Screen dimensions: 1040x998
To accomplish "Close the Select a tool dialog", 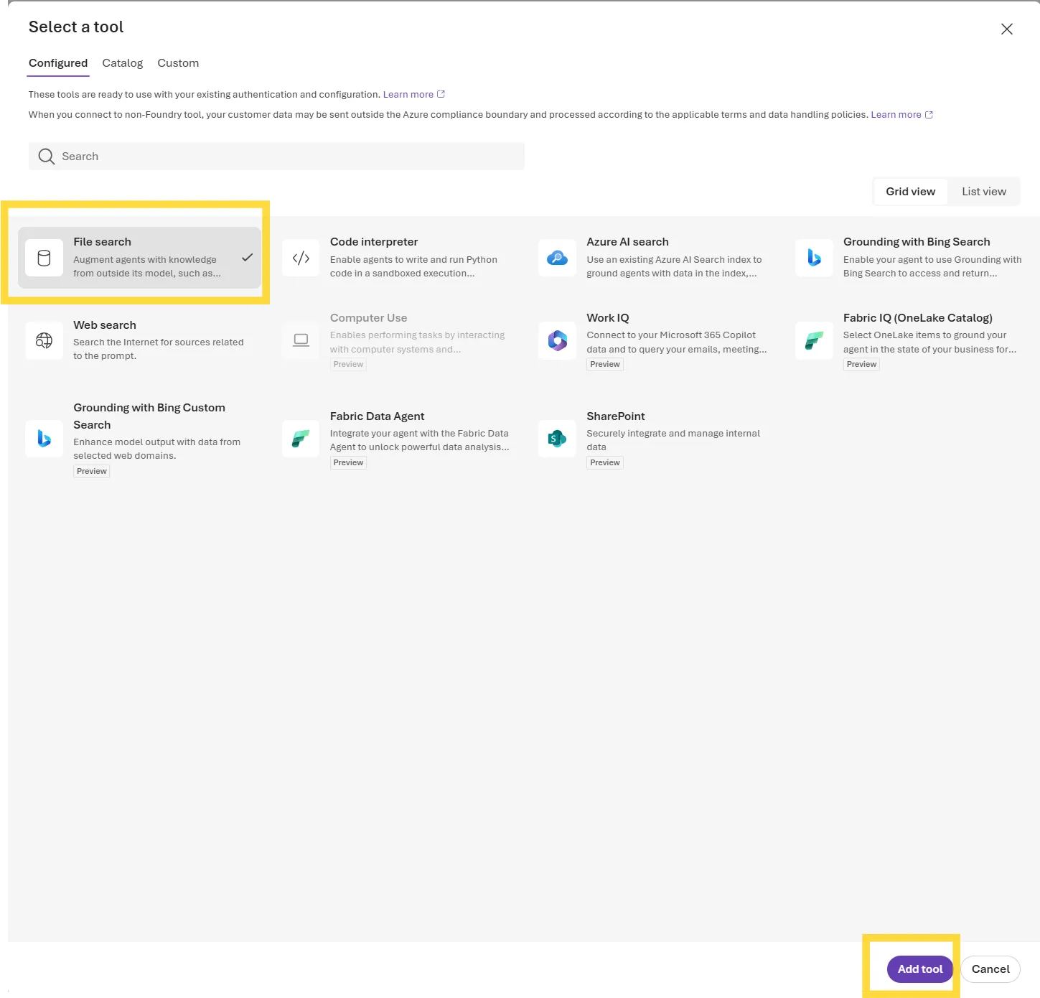I will coord(1007,29).
